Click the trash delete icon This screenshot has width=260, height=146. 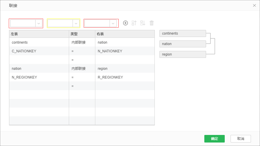152,23
